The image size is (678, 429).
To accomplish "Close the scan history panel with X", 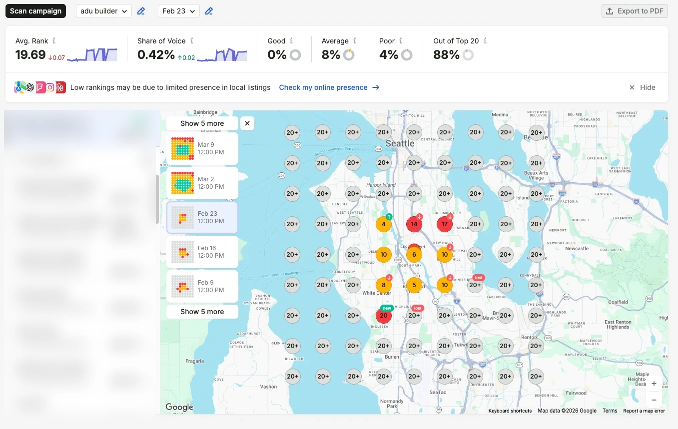I will coord(247,123).
